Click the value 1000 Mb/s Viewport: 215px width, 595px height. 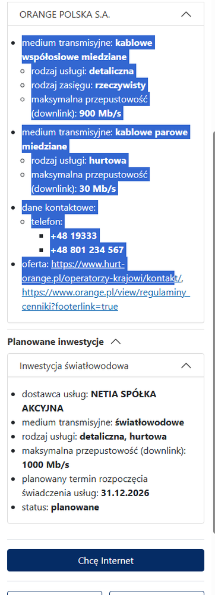click(x=46, y=465)
